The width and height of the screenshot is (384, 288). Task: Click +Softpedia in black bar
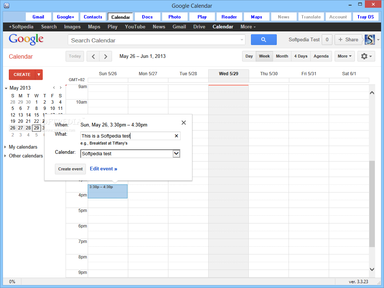(21, 27)
